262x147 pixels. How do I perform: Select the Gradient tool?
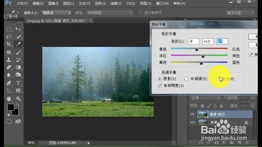click(18, 67)
